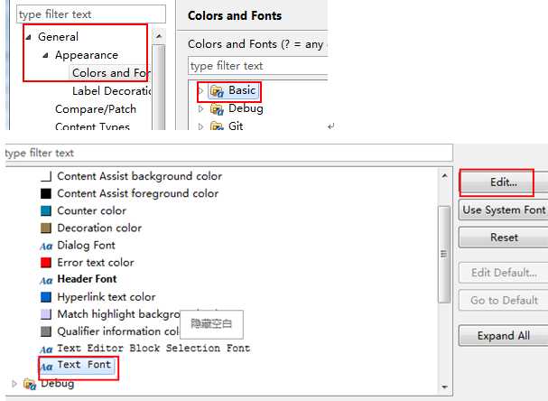Click the Text Font Aa icon
The width and height of the screenshot is (548, 401).
(x=45, y=366)
